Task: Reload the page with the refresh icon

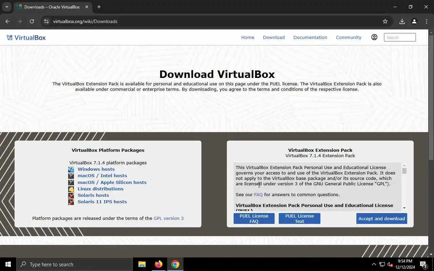Action: [32, 21]
